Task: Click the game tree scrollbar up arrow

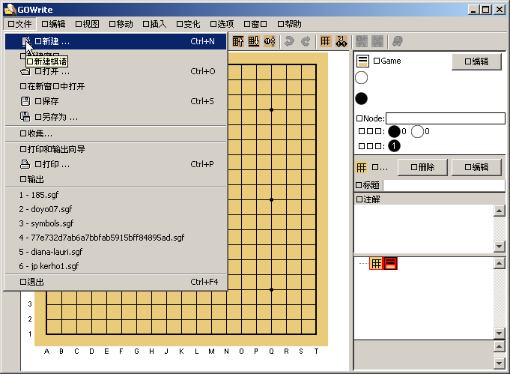Action: tap(499, 263)
